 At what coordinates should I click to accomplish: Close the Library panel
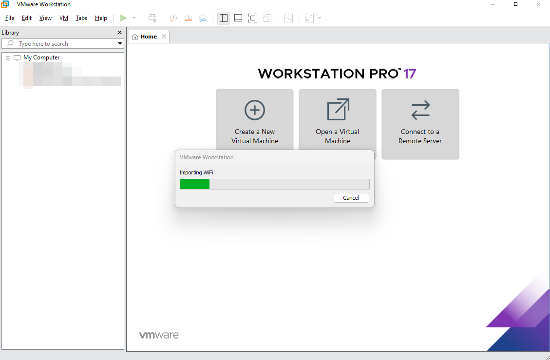(x=120, y=32)
